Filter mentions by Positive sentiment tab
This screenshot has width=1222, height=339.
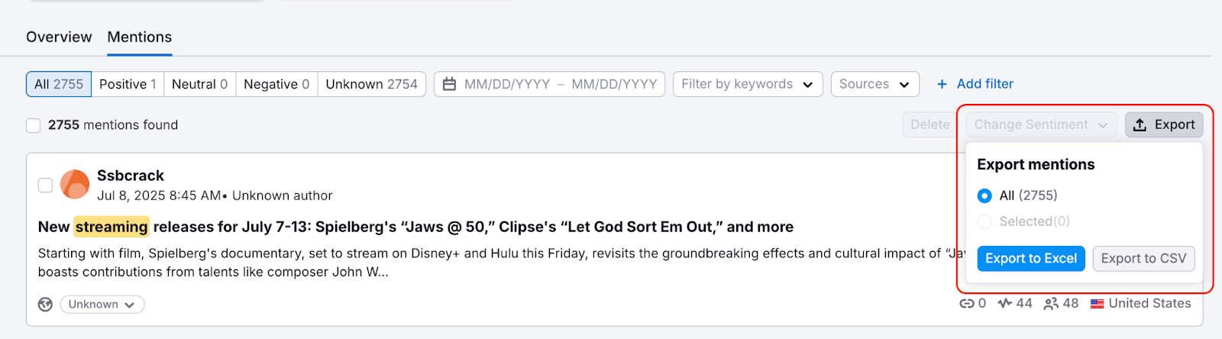(x=128, y=84)
